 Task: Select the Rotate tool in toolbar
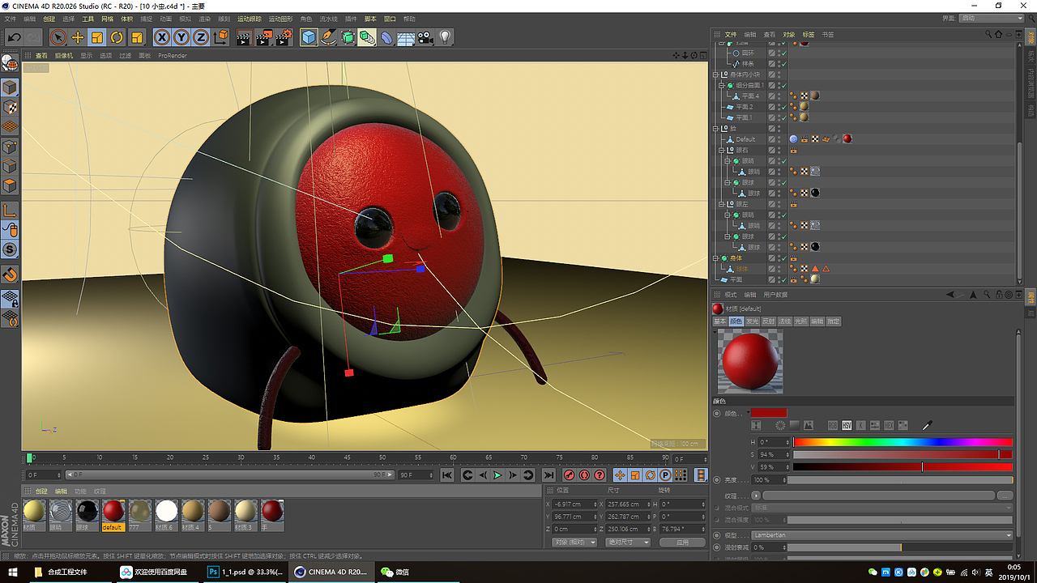tap(117, 37)
